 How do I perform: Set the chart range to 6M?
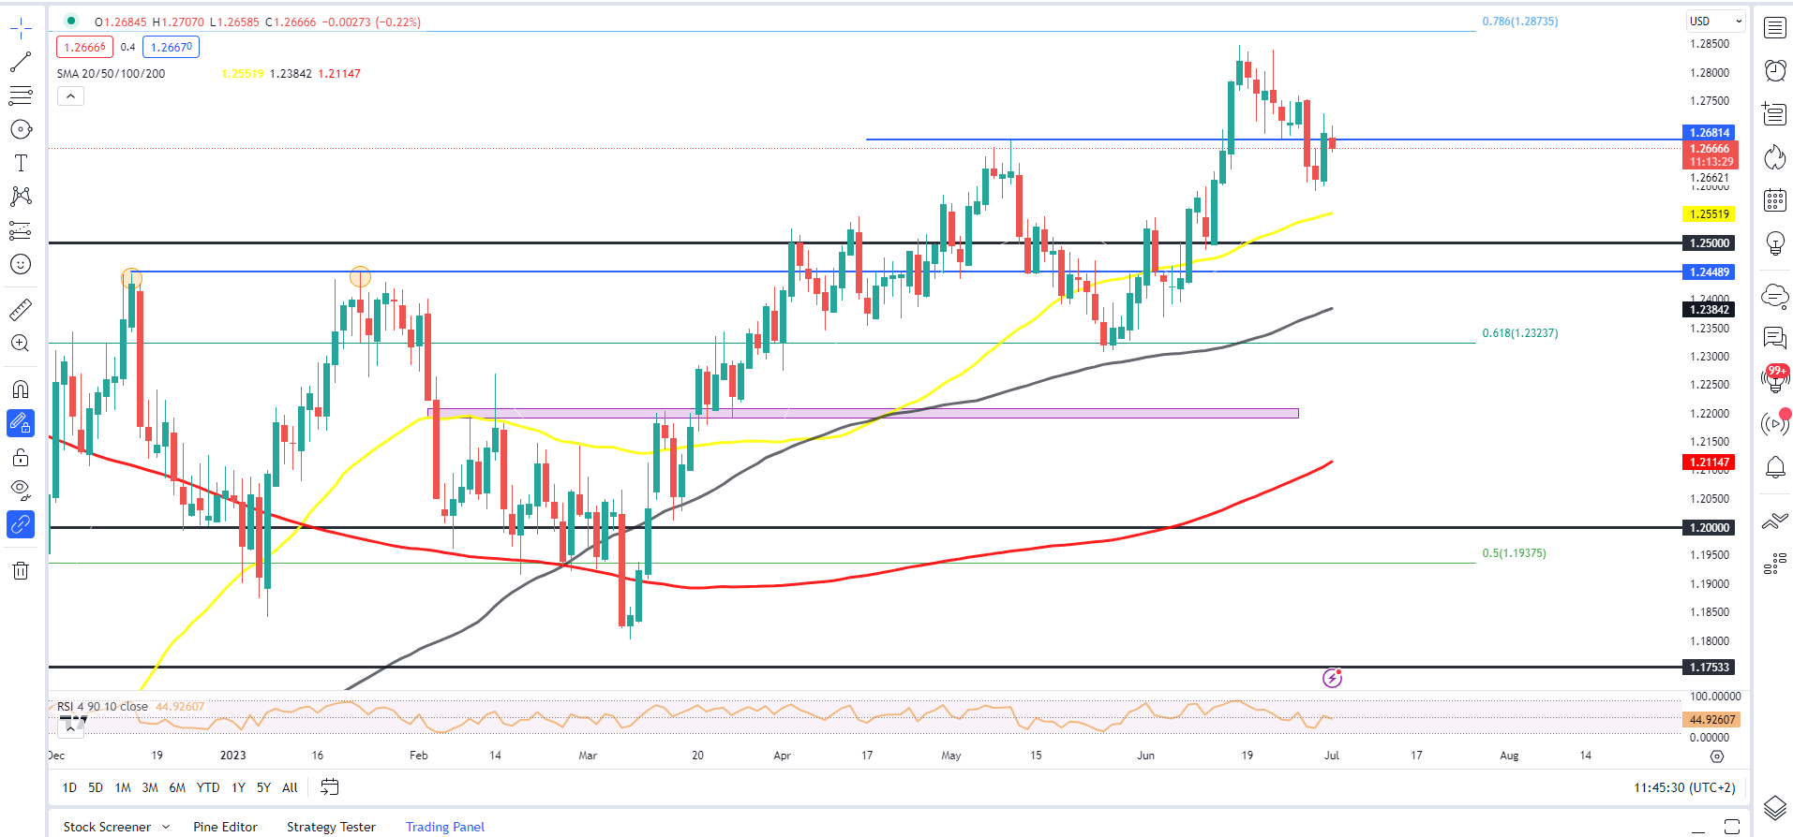(x=177, y=787)
